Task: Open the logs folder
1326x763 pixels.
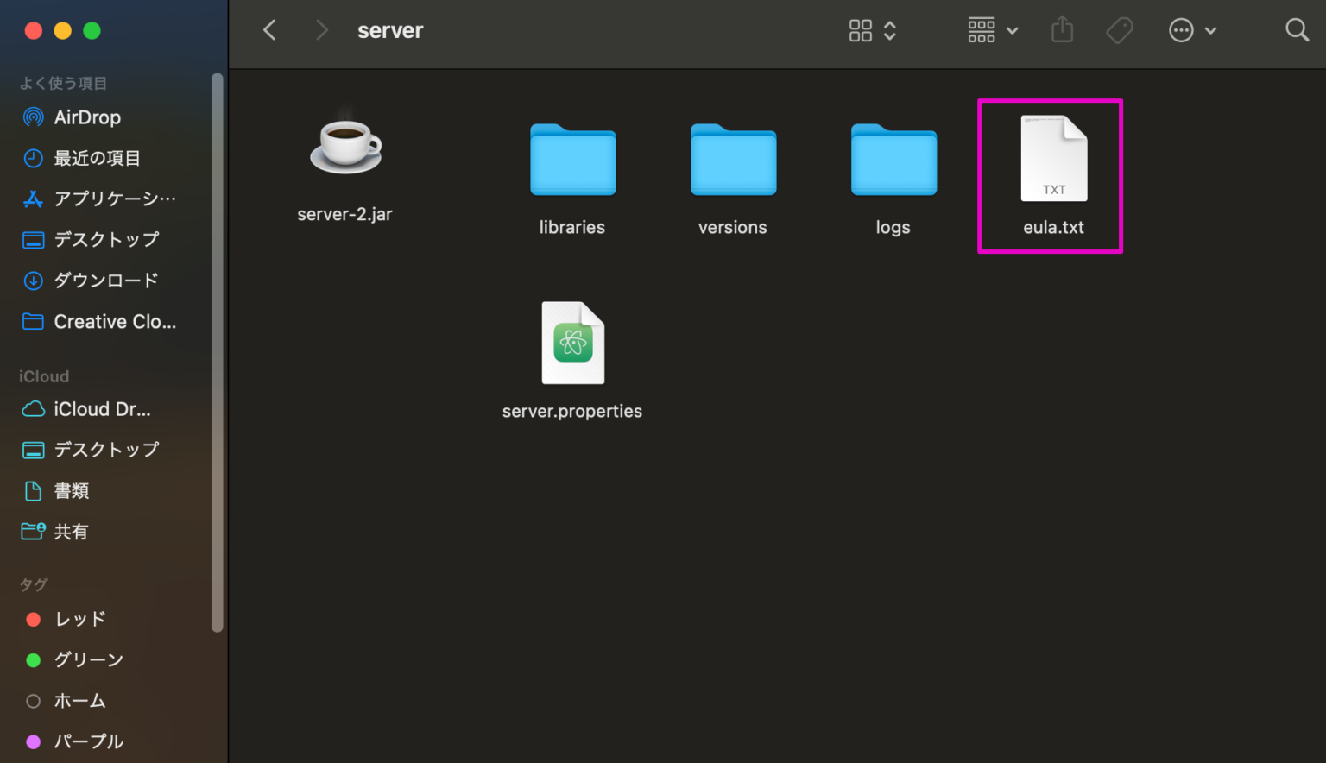Action: pyautogui.click(x=893, y=161)
